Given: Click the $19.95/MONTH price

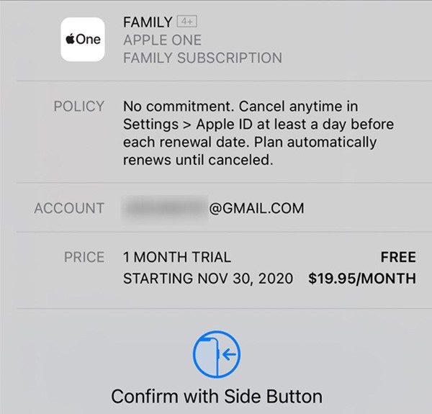Looking at the screenshot, I should click(x=361, y=278).
